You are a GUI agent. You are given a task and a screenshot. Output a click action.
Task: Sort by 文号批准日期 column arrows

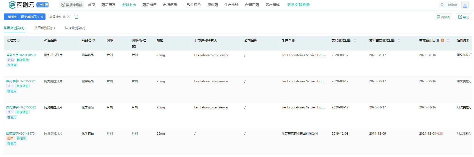(x=355, y=40)
